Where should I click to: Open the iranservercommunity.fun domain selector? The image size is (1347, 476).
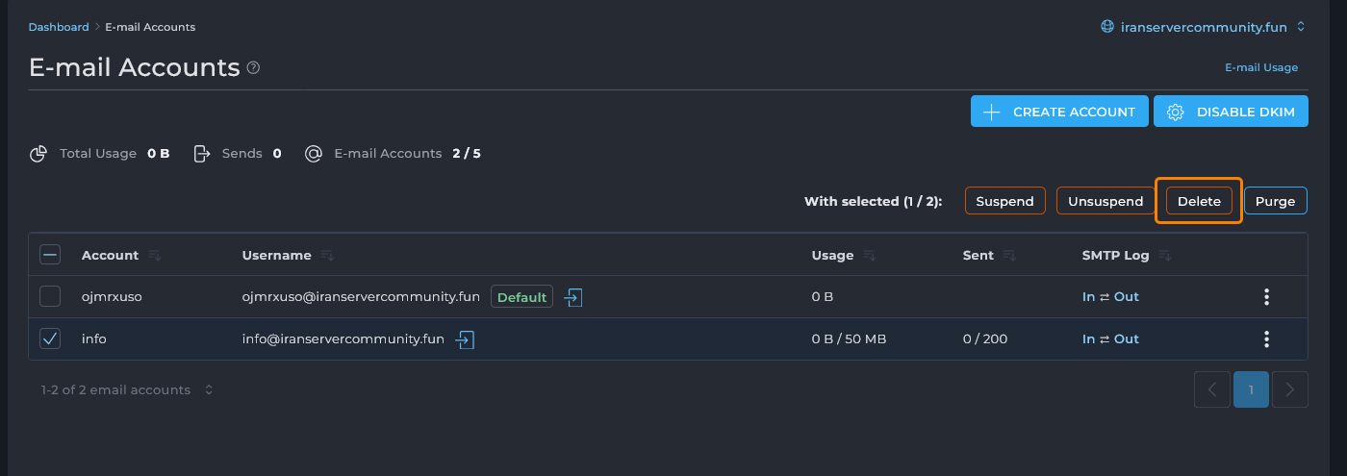tap(1203, 27)
